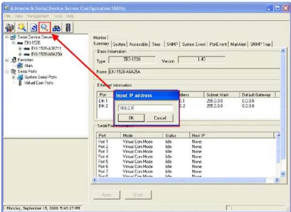Select the Eth 2 row
The height and width of the screenshot is (212, 291).
(x=188, y=106)
